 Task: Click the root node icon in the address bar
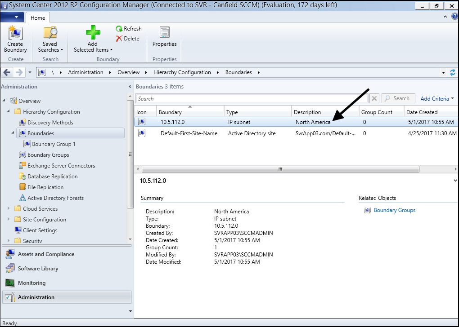point(42,72)
